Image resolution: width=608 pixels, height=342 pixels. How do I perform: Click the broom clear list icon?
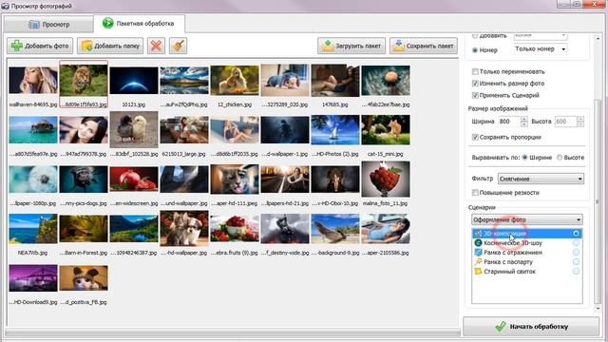tap(179, 46)
